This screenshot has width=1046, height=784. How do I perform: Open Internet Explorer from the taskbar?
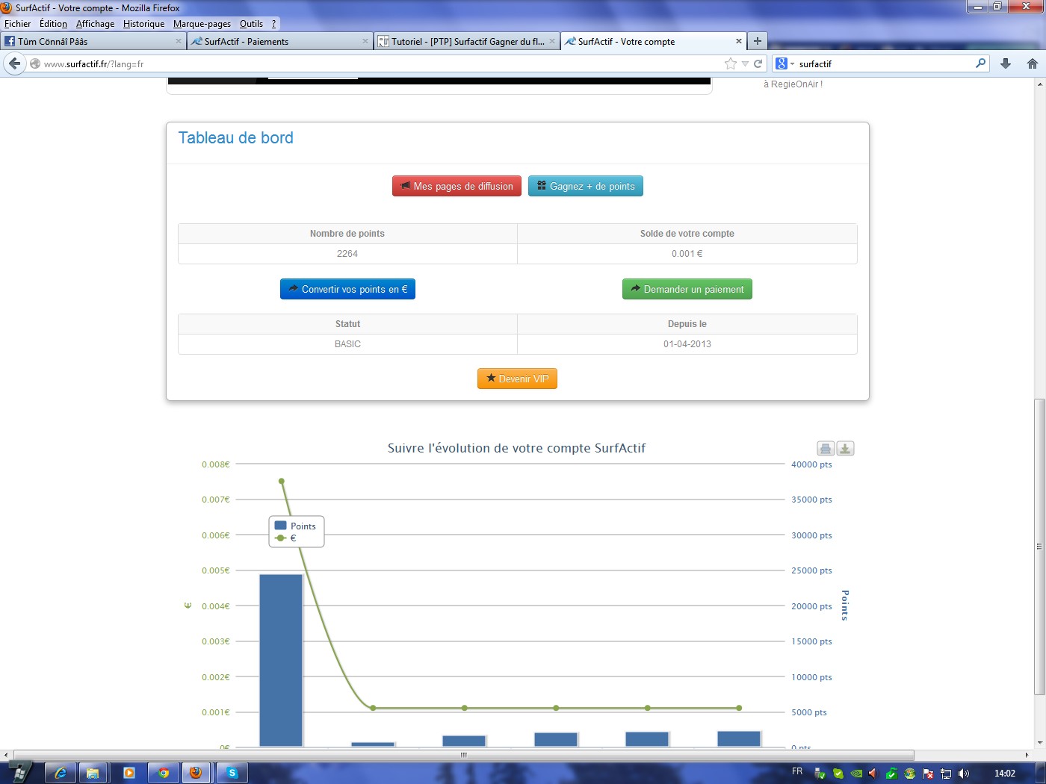60,773
